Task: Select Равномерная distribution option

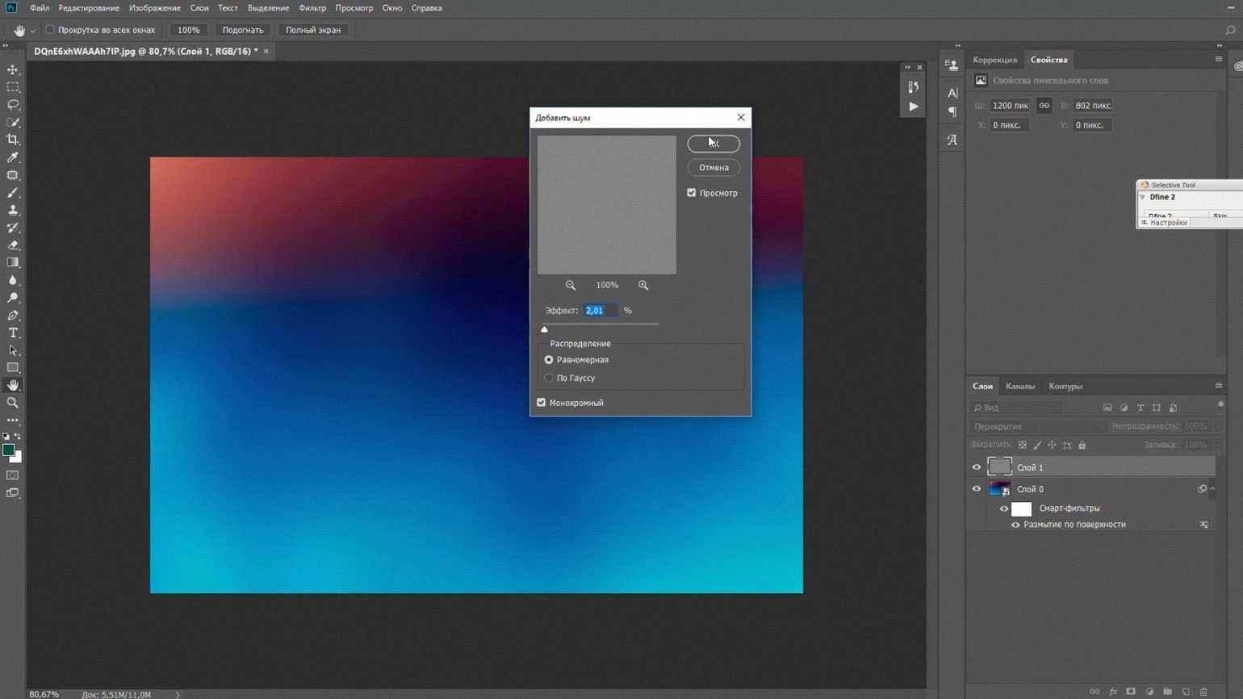Action: pyautogui.click(x=549, y=360)
